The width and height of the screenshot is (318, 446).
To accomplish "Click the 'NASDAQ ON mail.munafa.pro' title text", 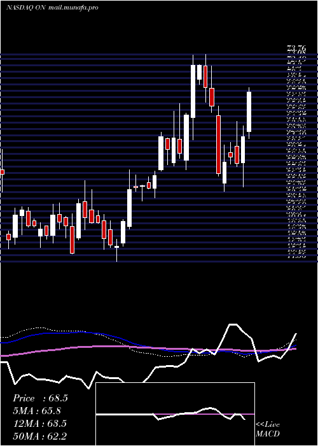I will point(52,8).
